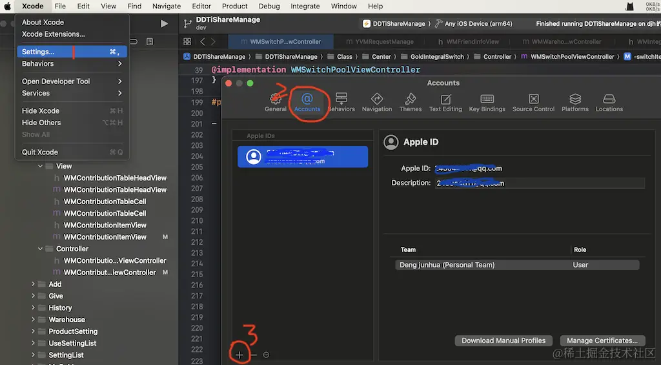Open the Editor menu in menu bar
The width and height of the screenshot is (661, 365).
coord(201,6)
